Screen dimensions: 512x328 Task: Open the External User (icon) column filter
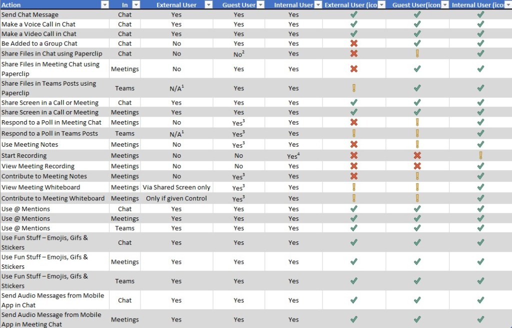[381, 5]
